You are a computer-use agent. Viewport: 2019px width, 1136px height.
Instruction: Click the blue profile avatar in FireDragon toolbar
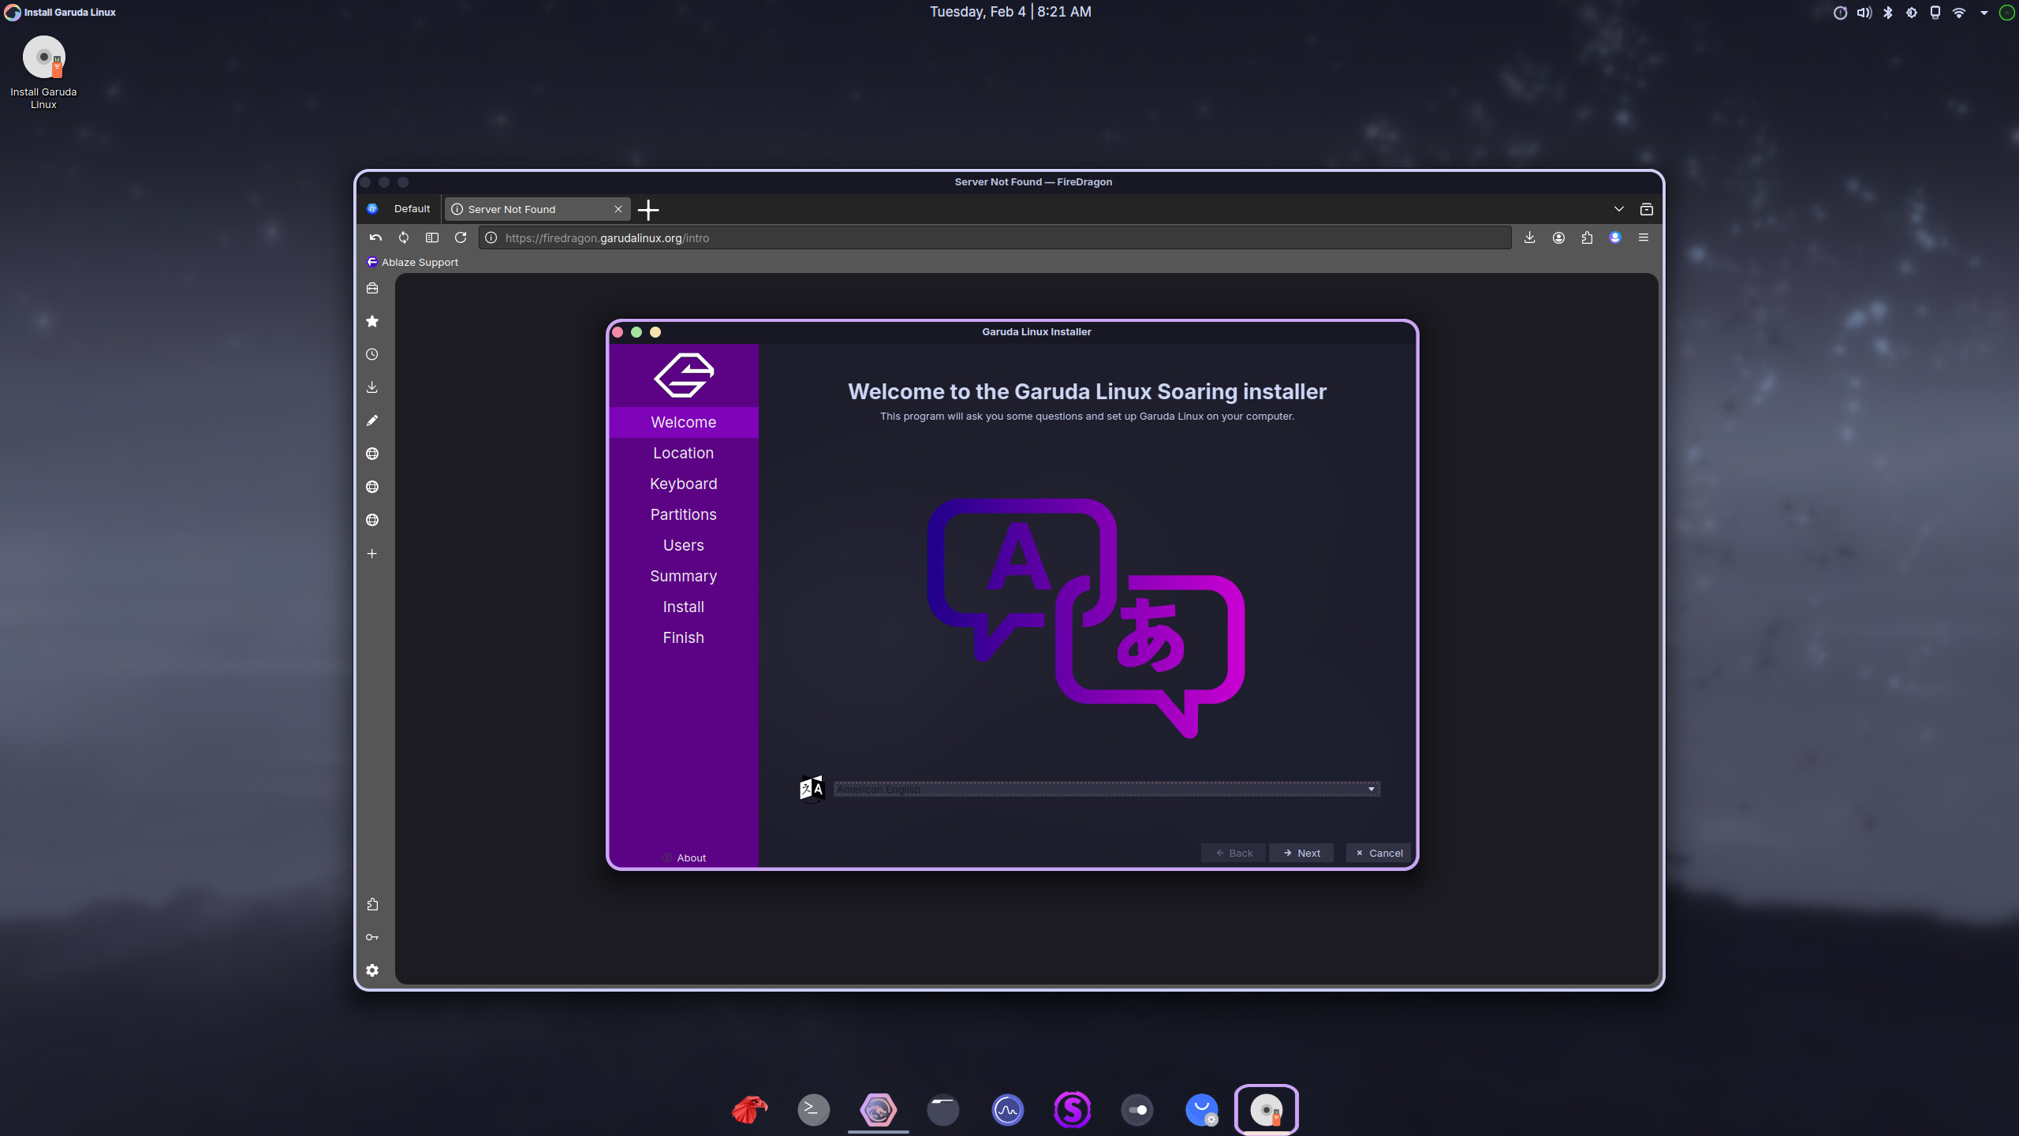click(1615, 237)
